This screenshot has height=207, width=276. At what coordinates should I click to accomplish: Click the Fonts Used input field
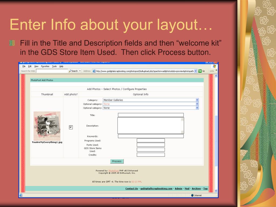(x=151, y=145)
